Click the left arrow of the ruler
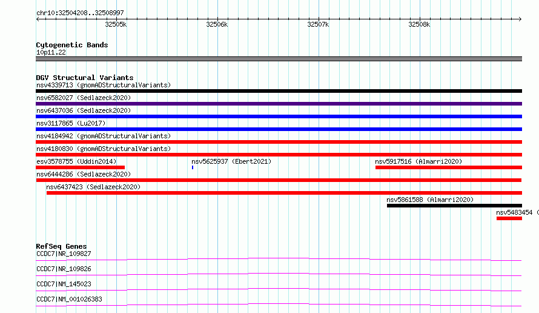This screenshot has width=539, height=313. point(38,19)
